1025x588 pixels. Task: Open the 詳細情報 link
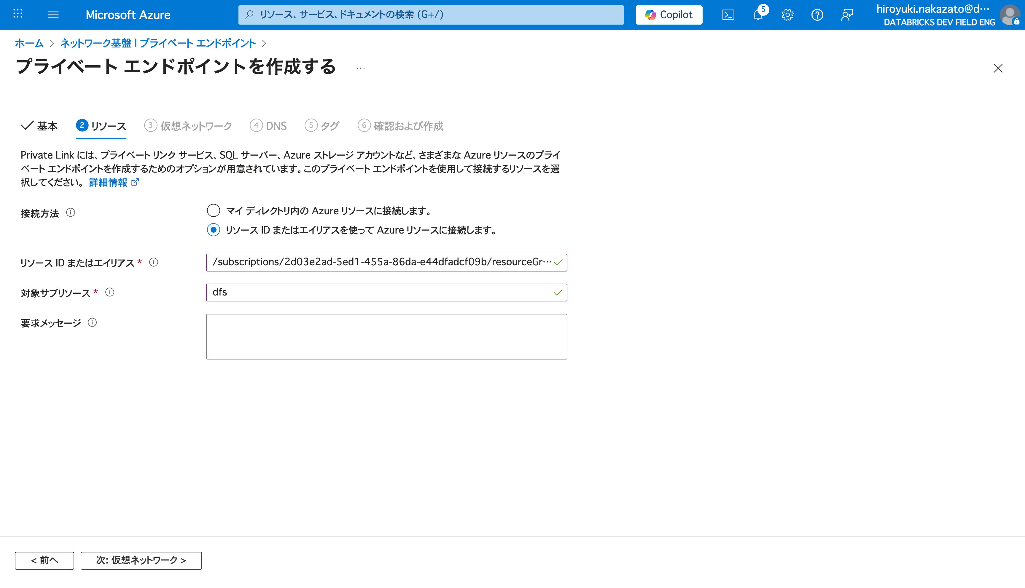coord(108,183)
